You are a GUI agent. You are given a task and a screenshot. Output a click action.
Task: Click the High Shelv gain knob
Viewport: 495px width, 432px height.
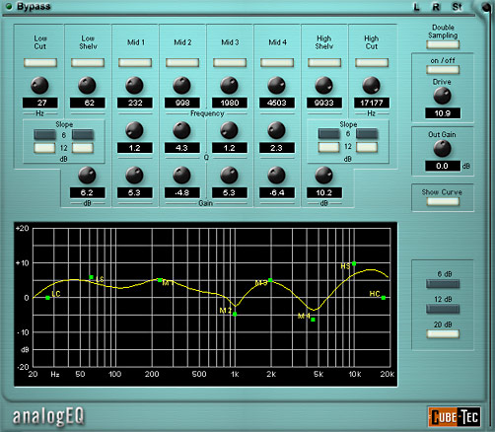point(323,175)
